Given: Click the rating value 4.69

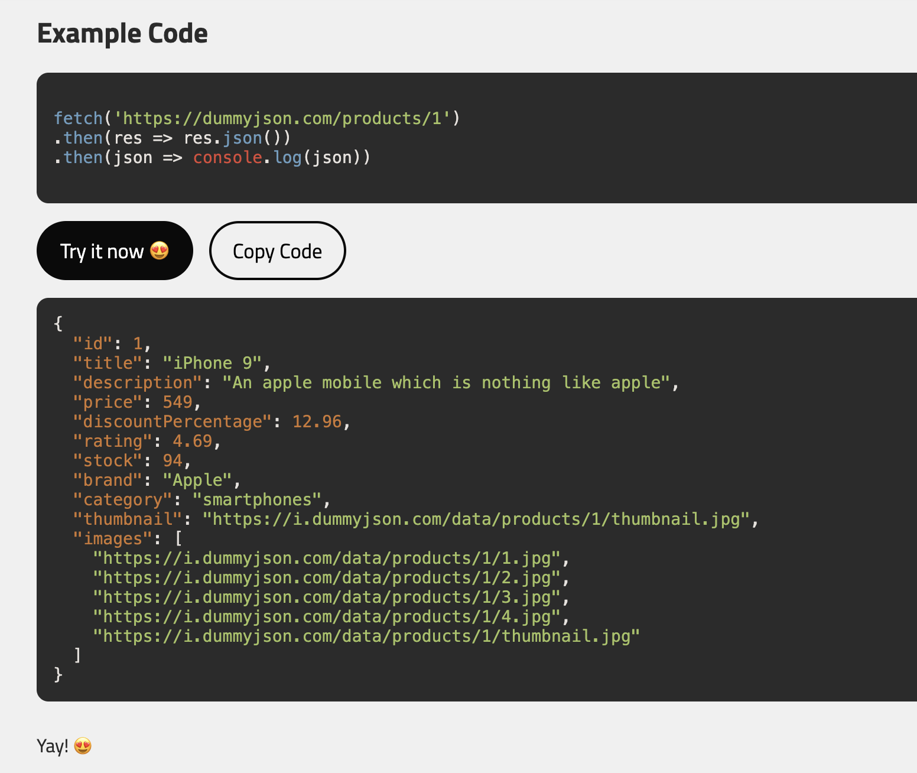Looking at the screenshot, I should tap(192, 441).
